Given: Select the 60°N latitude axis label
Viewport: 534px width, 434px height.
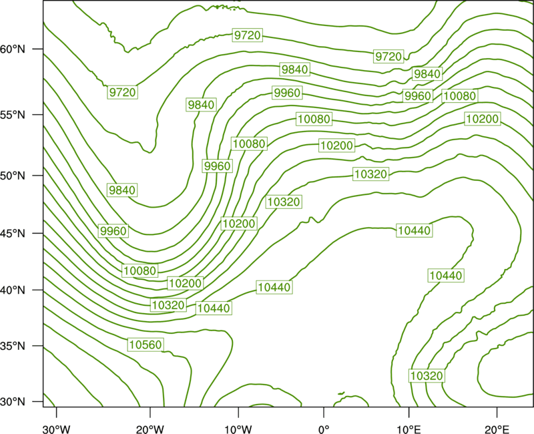Looking at the screenshot, I should pyautogui.click(x=13, y=49).
